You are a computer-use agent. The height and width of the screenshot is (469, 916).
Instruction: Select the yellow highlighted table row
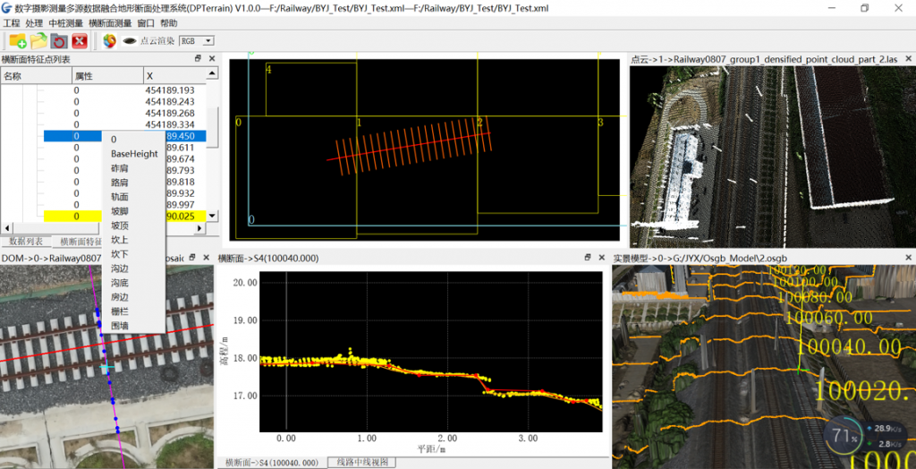tap(76, 217)
